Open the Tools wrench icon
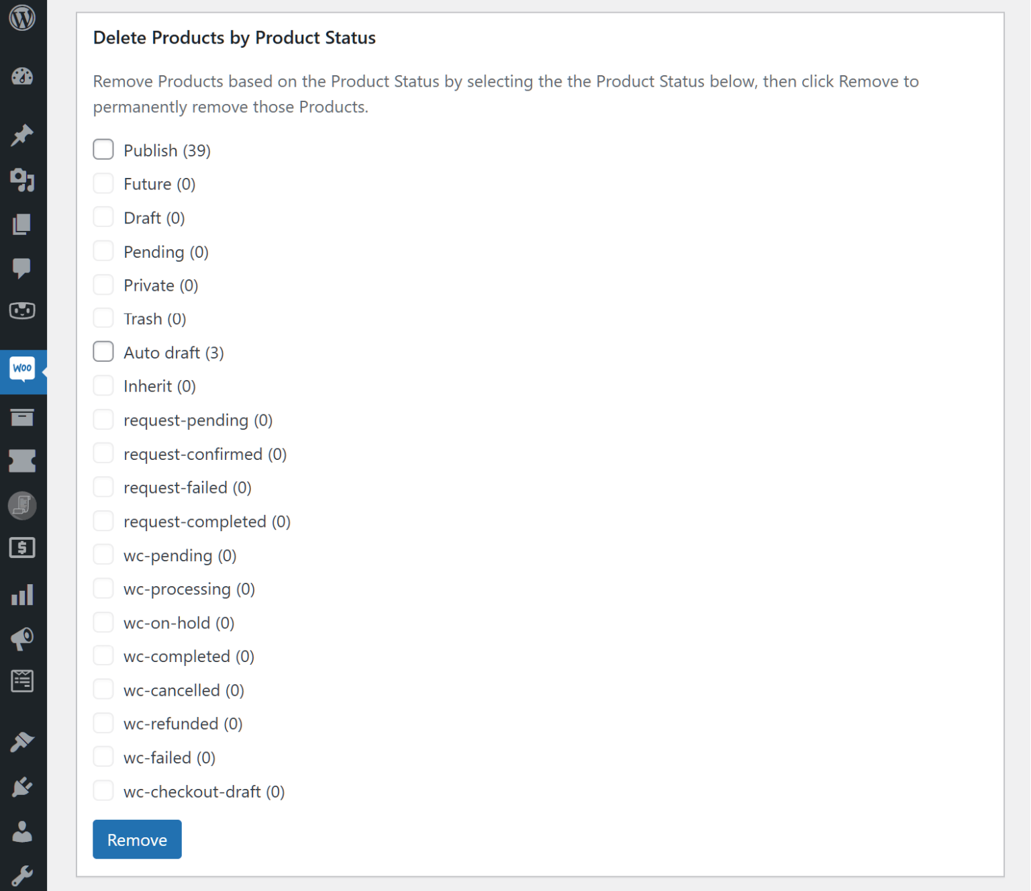 (x=22, y=873)
